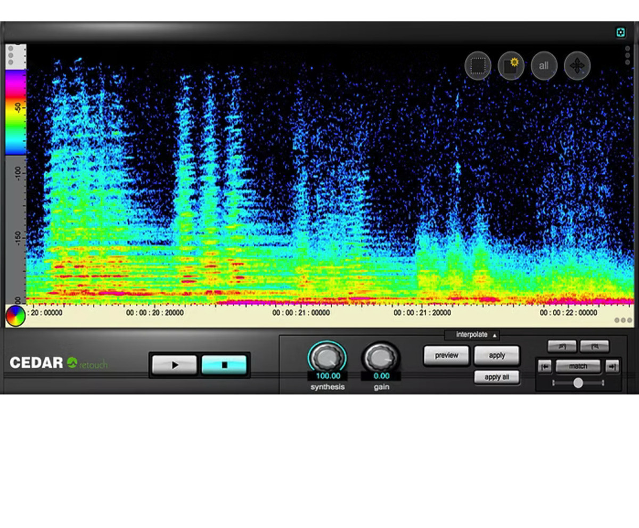This screenshot has width=639, height=528.
Task: Open settings via top-right cyan gear icon
Action: tap(620, 33)
